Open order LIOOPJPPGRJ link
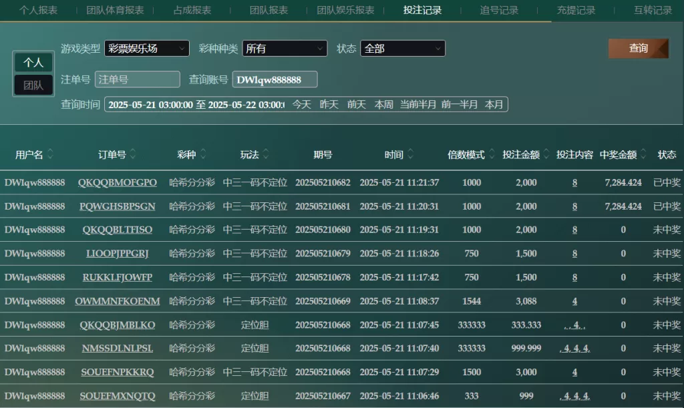The height and width of the screenshot is (408, 684). (x=118, y=253)
